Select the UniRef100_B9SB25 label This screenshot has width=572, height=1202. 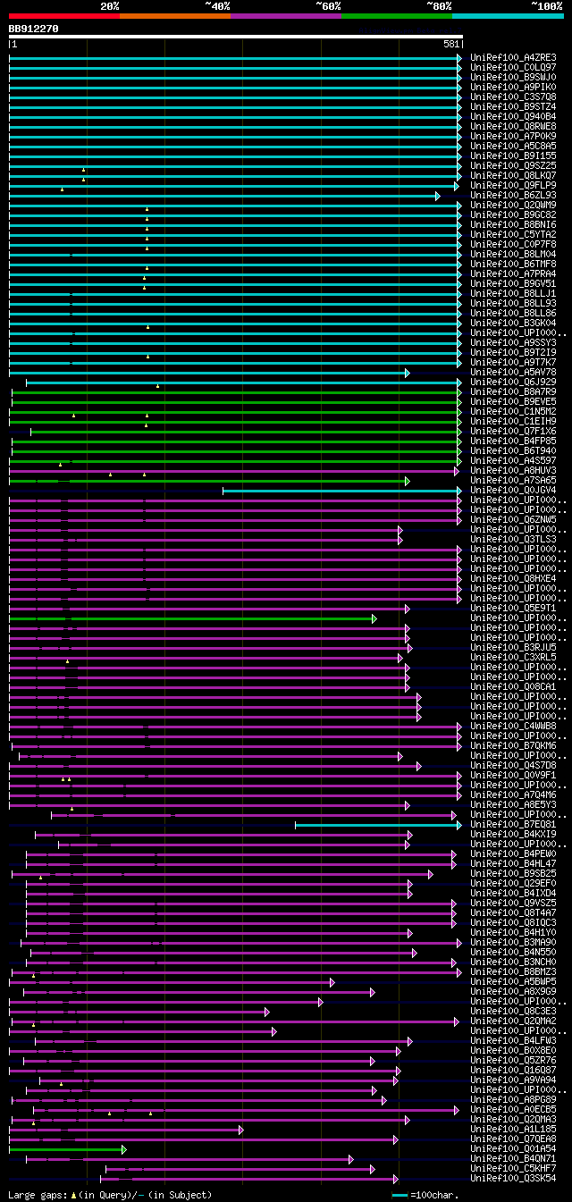(x=513, y=873)
